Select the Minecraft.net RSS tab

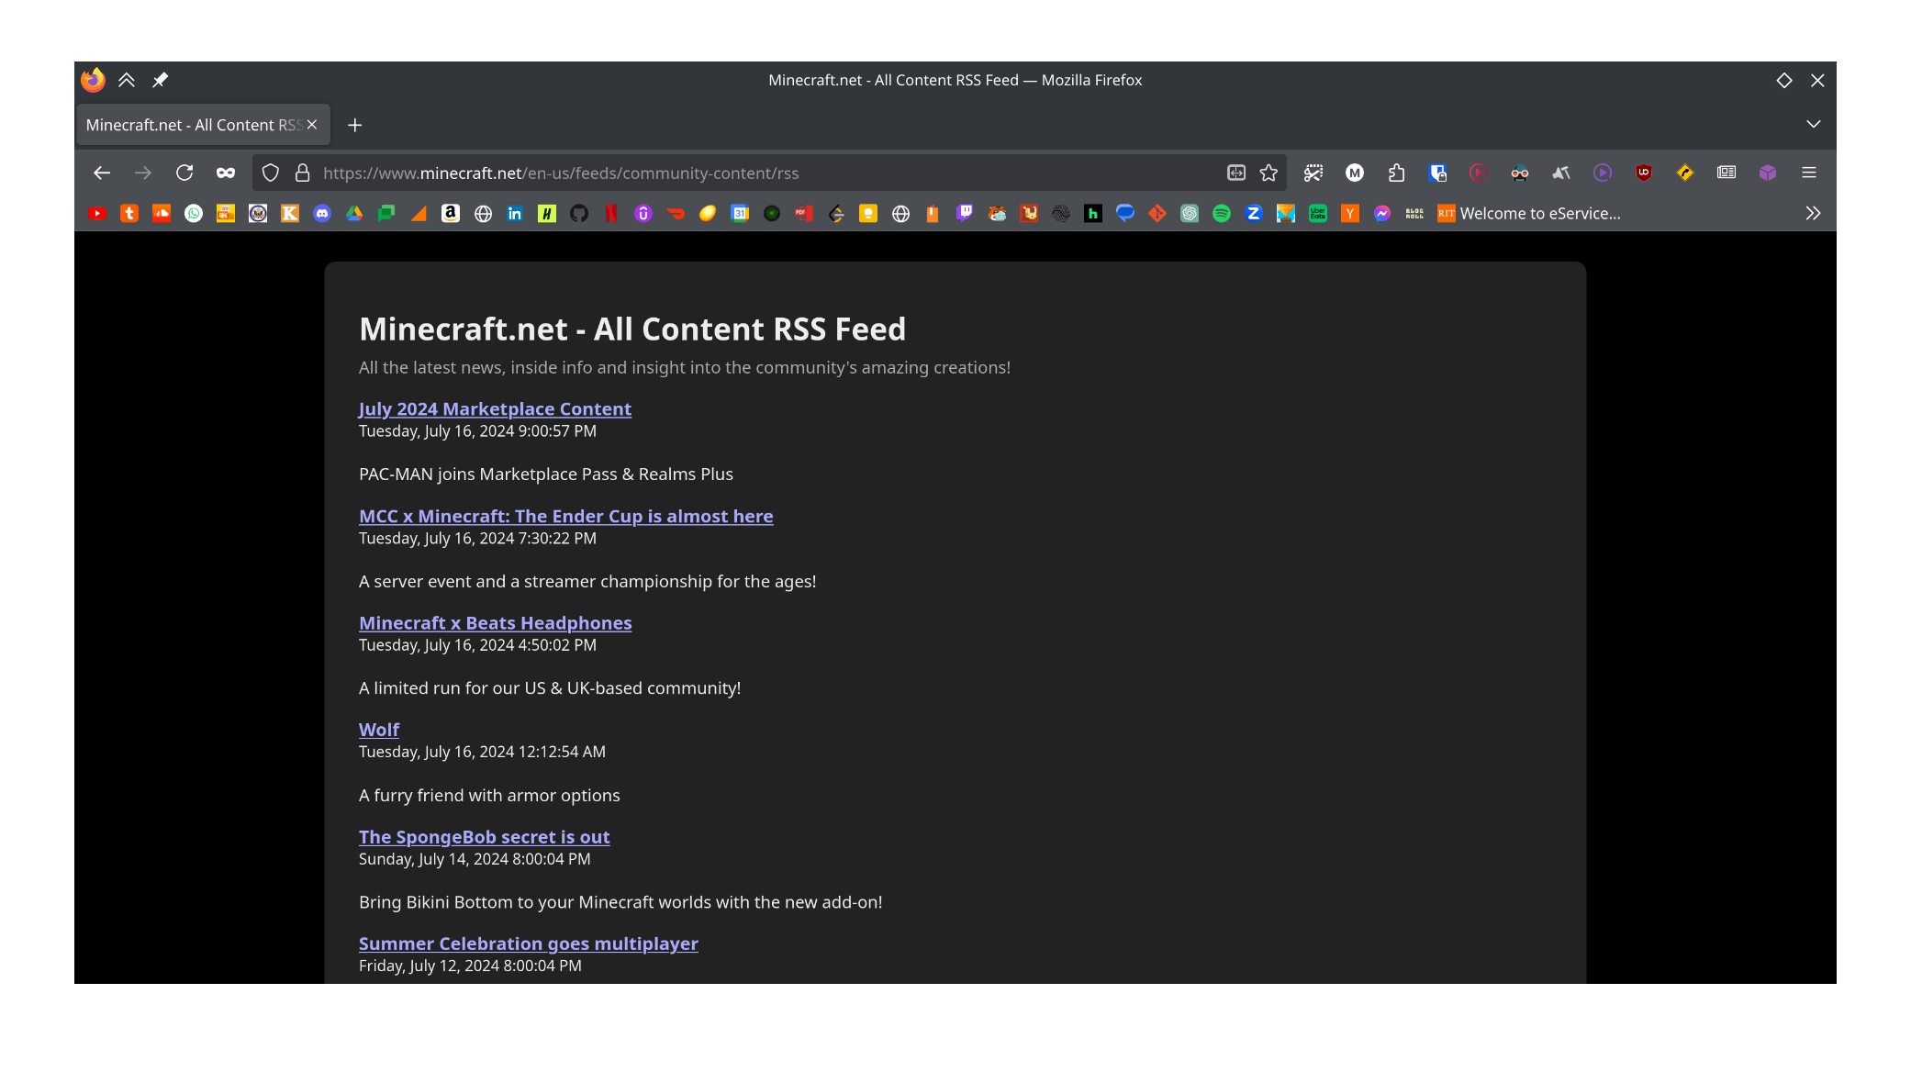click(x=194, y=125)
